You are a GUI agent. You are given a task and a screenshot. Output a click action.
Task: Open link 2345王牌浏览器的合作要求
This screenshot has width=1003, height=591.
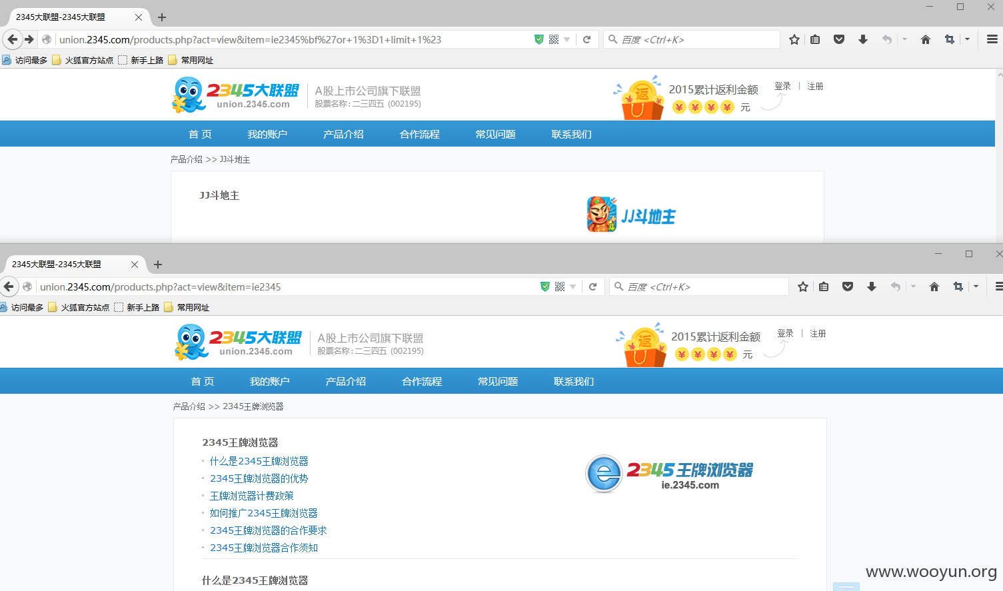pyautogui.click(x=268, y=530)
